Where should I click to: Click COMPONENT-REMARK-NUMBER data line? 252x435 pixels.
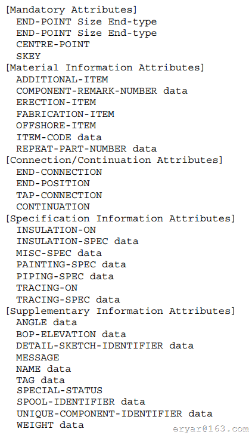pyautogui.click(x=102, y=91)
